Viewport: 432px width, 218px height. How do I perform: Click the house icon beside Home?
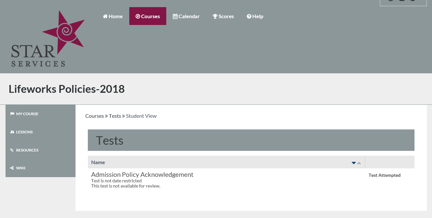click(105, 16)
